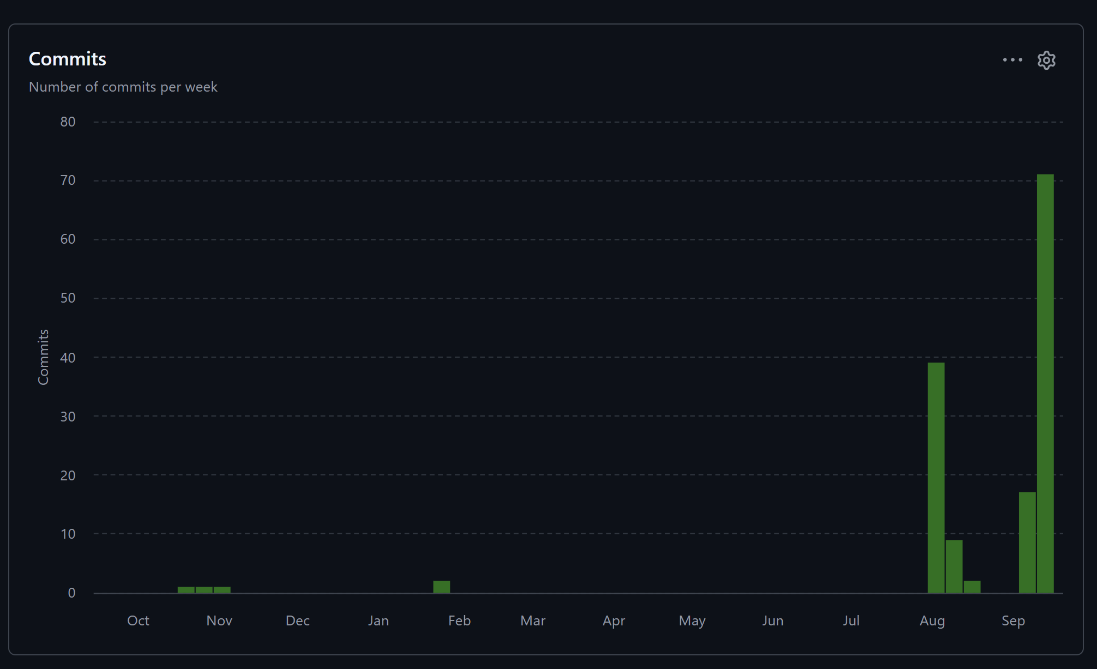Click the vertical Commits axis title

click(43, 357)
